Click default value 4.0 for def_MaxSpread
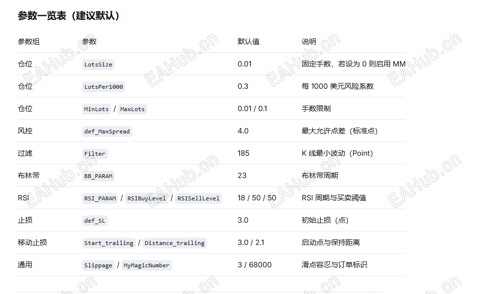This screenshot has width=497, height=294. pyautogui.click(x=243, y=131)
